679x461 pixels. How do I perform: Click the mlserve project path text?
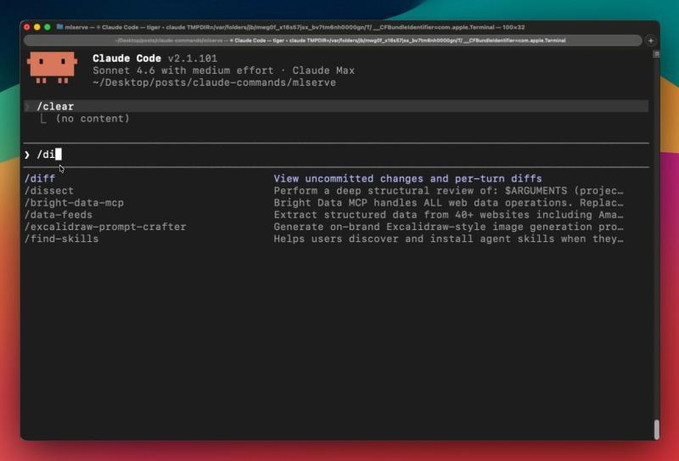[214, 82]
